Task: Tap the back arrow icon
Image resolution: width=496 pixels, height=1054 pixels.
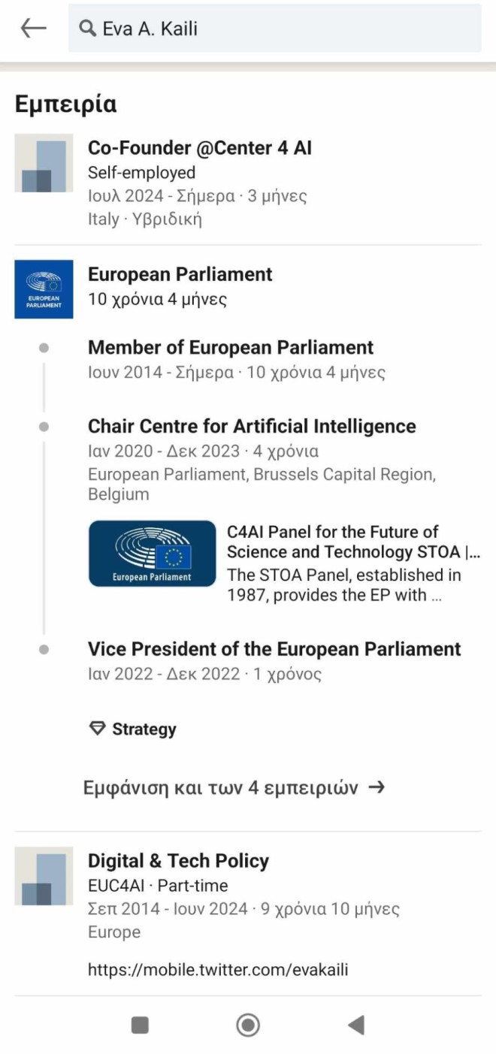Action: click(33, 29)
